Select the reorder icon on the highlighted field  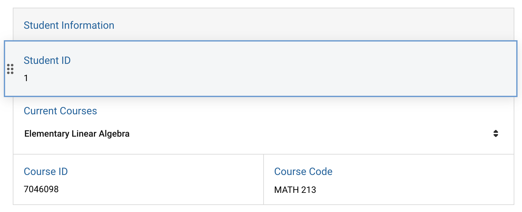point(11,69)
